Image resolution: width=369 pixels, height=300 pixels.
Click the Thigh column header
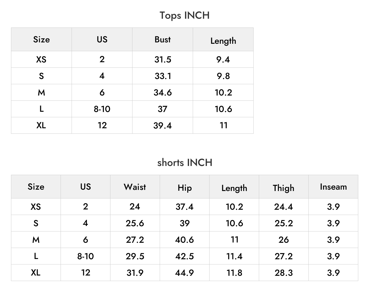click(x=284, y=188)
